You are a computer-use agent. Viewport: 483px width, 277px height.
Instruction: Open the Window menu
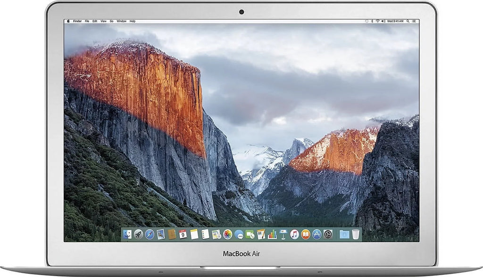tap(121, 21)
